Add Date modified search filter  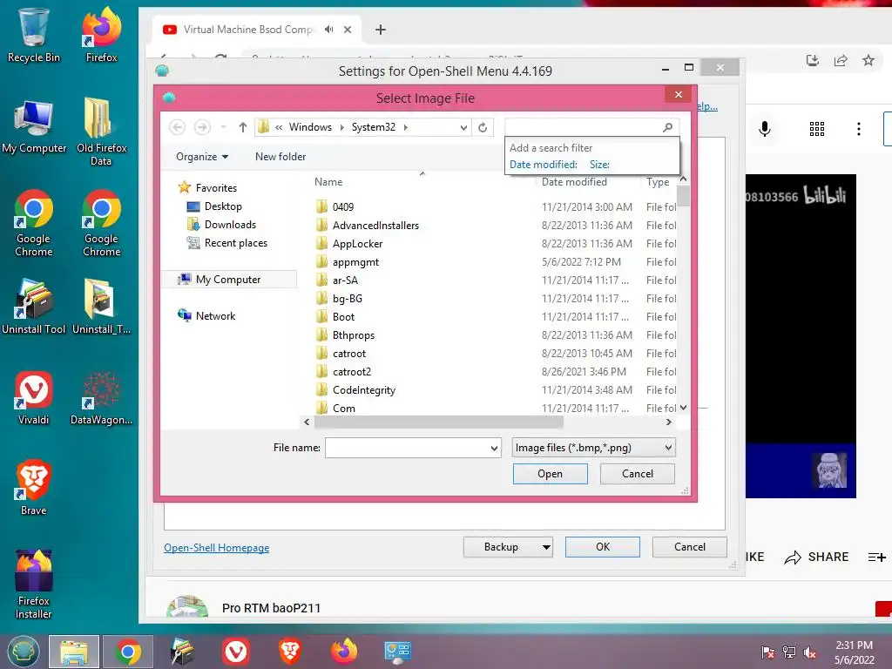pos(544,165)
